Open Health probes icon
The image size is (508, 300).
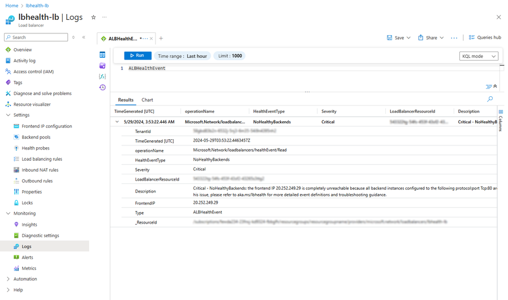pyautogui.click(x=16, y=148)
